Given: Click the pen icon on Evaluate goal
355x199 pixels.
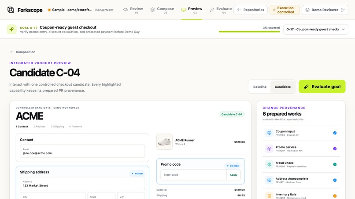Looking at the screenshot, I should pyautogui.click(x=306, y=87).
